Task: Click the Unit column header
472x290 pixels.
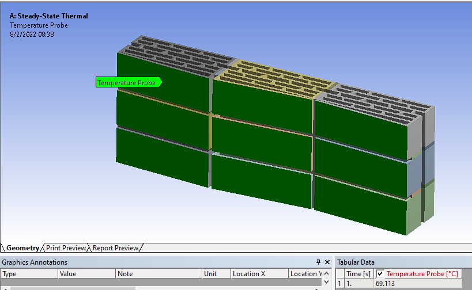Action: (x=216, y=274)
